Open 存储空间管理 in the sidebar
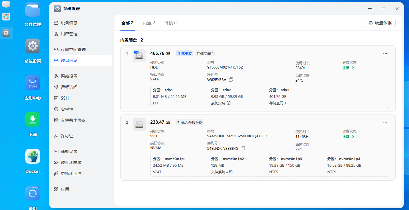Viewport: 409px width, 210px height. point(73,50)
